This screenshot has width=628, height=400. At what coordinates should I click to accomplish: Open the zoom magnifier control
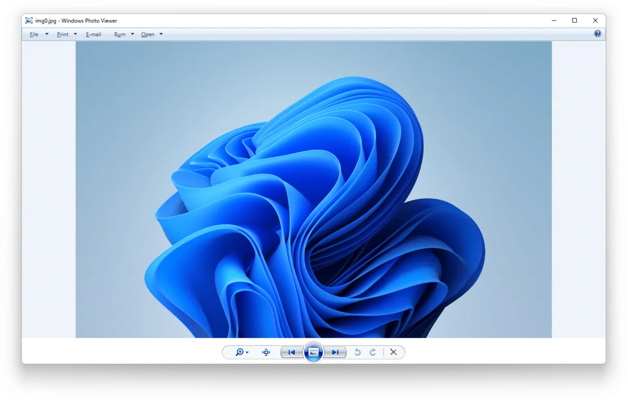(x=241, y=352)
